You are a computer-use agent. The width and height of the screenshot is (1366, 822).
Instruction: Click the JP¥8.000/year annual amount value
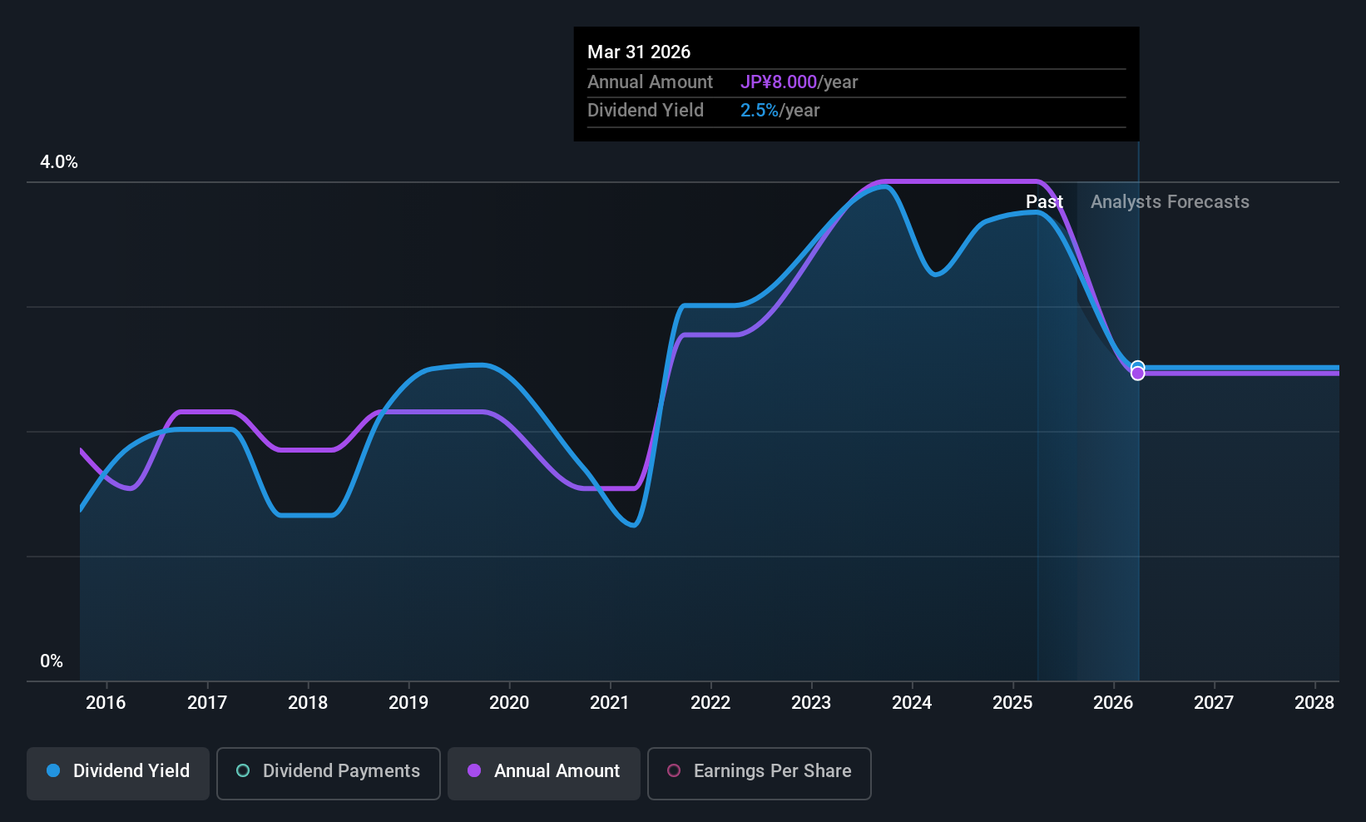pyautogui.click(x=799, y=82)
